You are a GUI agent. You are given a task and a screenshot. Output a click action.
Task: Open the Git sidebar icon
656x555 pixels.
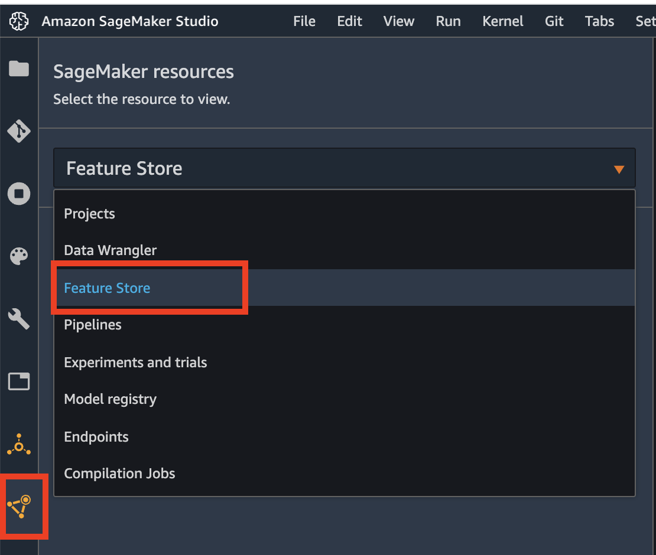19,131
